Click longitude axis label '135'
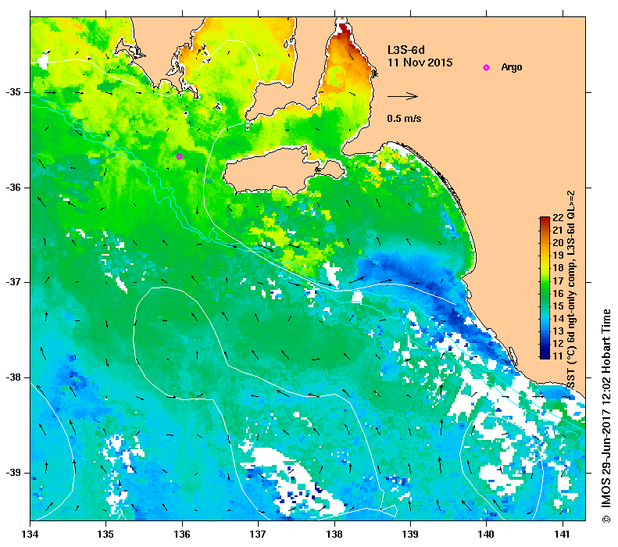Image resolution: width=618 pixels, height=547 pixels. click(x=105, y=534)
